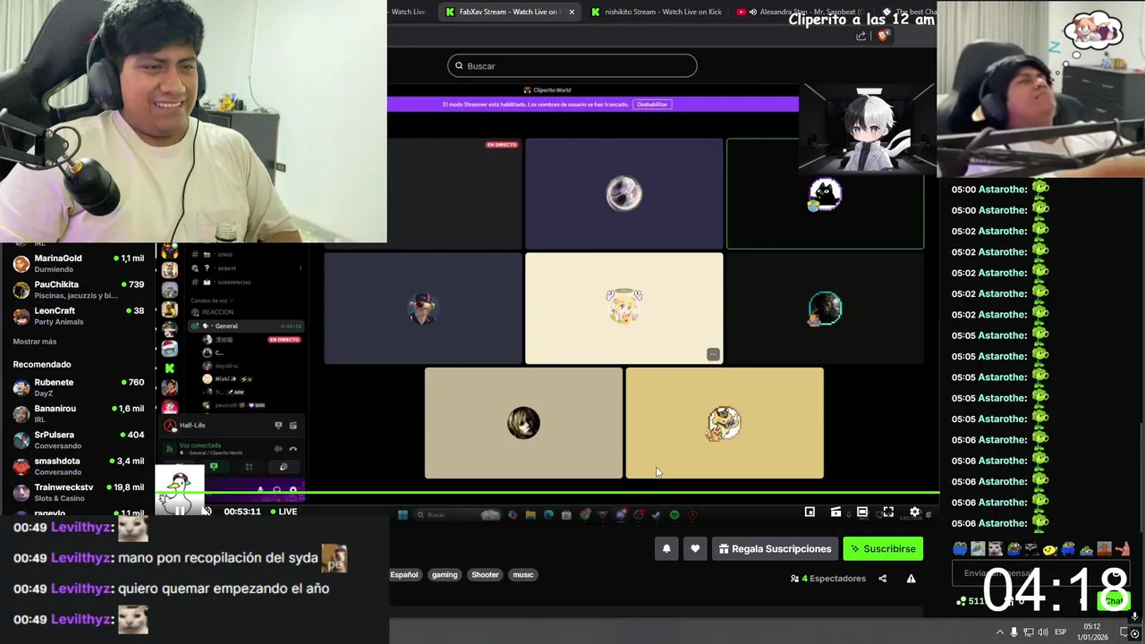The height and width of the screenshot is (644, 1145).
Task: Click the cream tile with angel avatar
Action: coord(623,308)
